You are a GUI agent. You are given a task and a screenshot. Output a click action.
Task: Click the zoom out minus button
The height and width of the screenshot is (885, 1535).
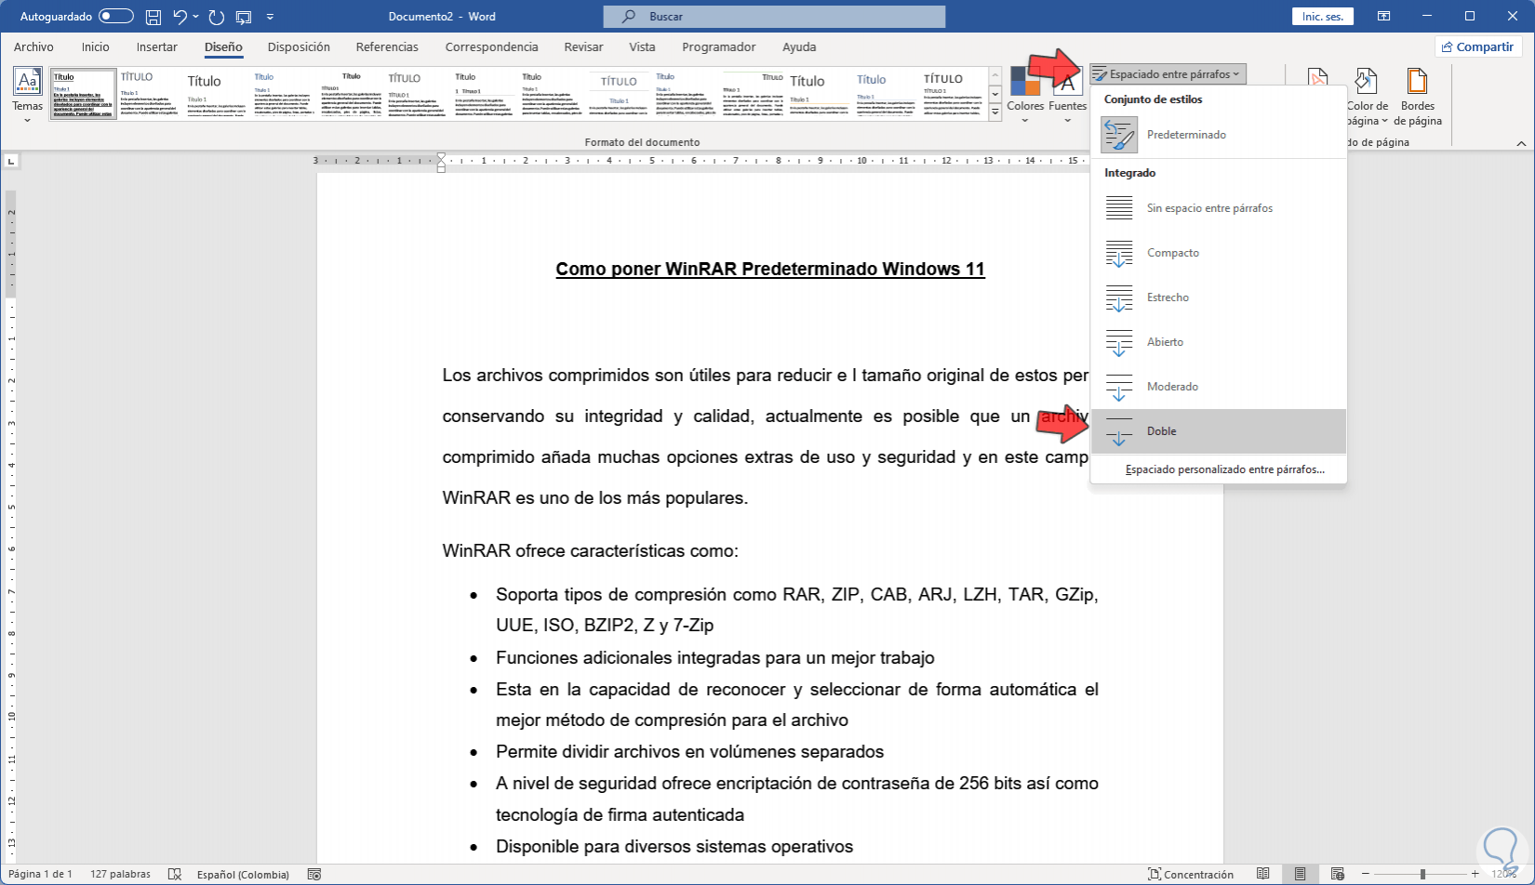(1367, 874)
